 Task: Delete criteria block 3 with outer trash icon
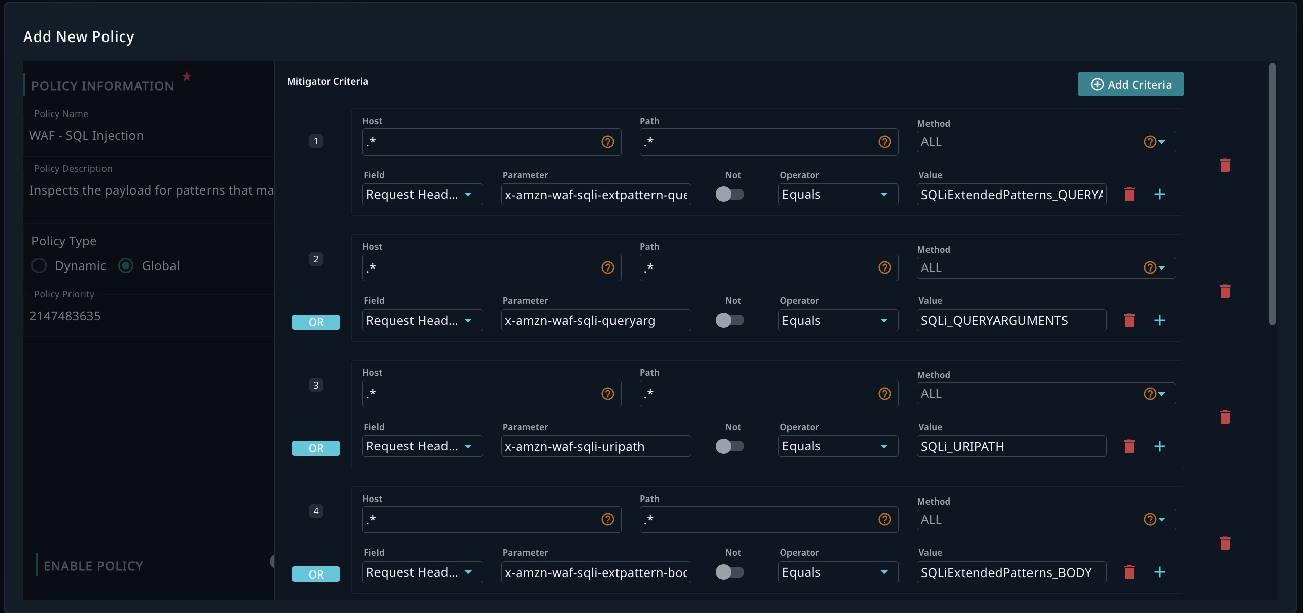coord(1225,417)
